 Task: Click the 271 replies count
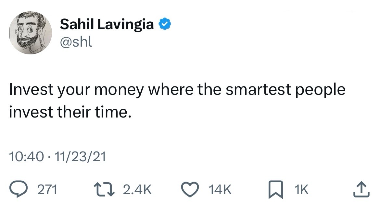(47, 190)
